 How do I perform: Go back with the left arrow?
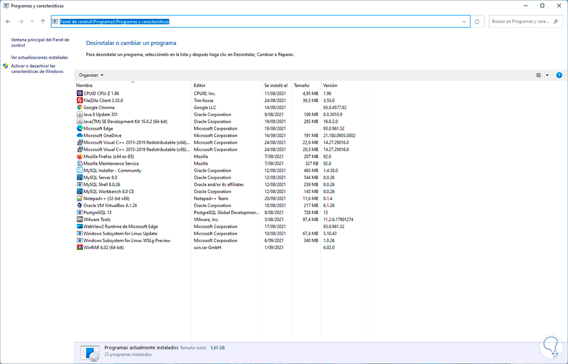click(8, 21)
